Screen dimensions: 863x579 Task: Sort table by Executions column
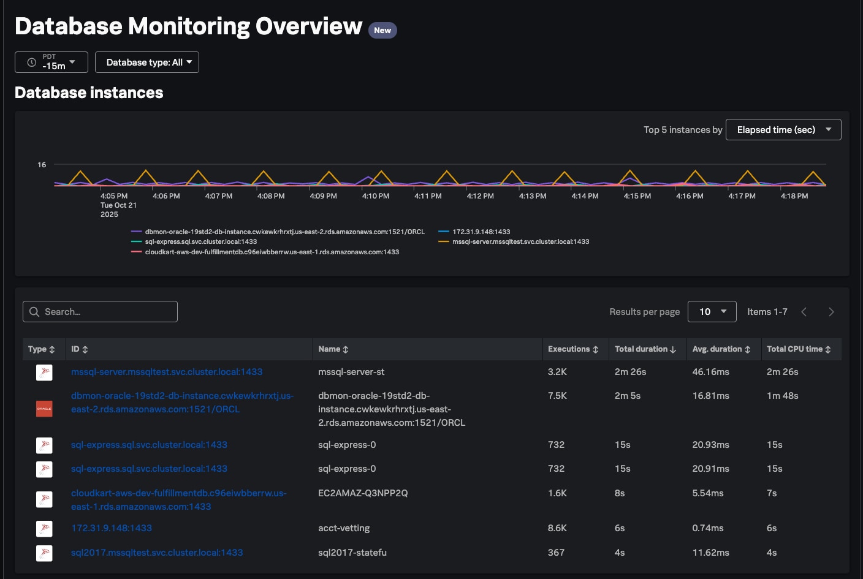click(572, 349)
